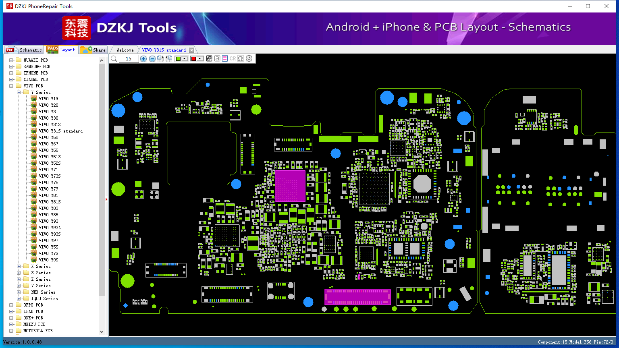The height and width of the screenshot is (348, 619).
Task: Toggle the Omega resistance icon
Action: pos(241,59)
